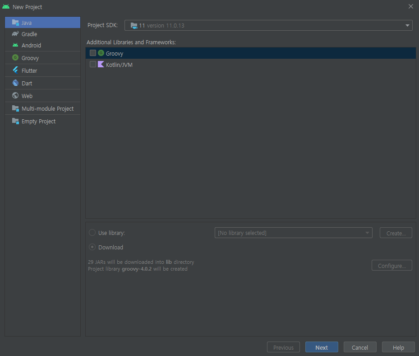Close the New Project dialog

411,6
